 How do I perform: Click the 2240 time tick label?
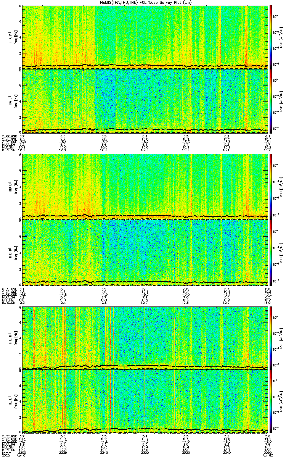pos(104,453)
